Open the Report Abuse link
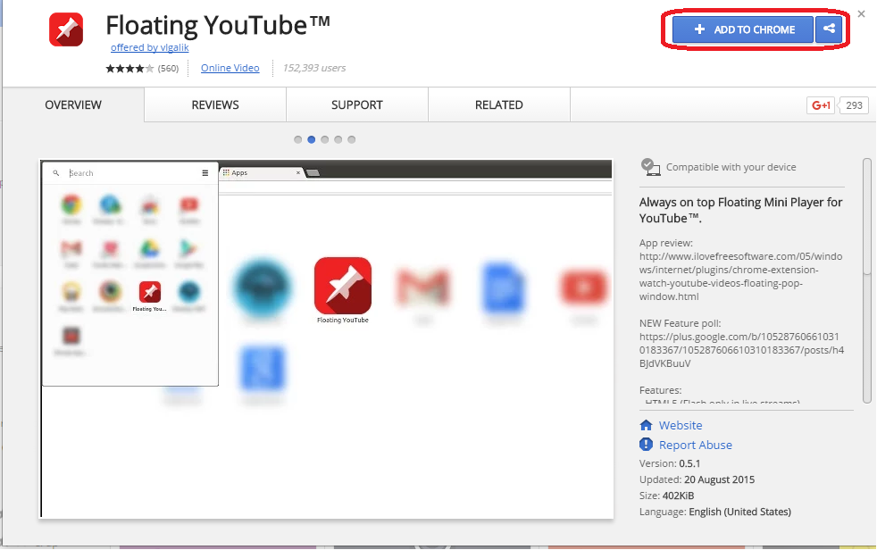The height and width of the screenshot is (550, 877). (x=695, y=445)
